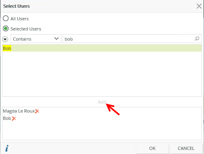The width and height of the screenshot is (204, 154).
Task: Select Bob in the search results
Action: point(102,48)
